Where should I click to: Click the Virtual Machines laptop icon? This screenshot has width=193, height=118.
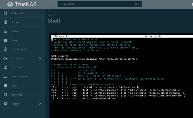[x=5, y=77]
